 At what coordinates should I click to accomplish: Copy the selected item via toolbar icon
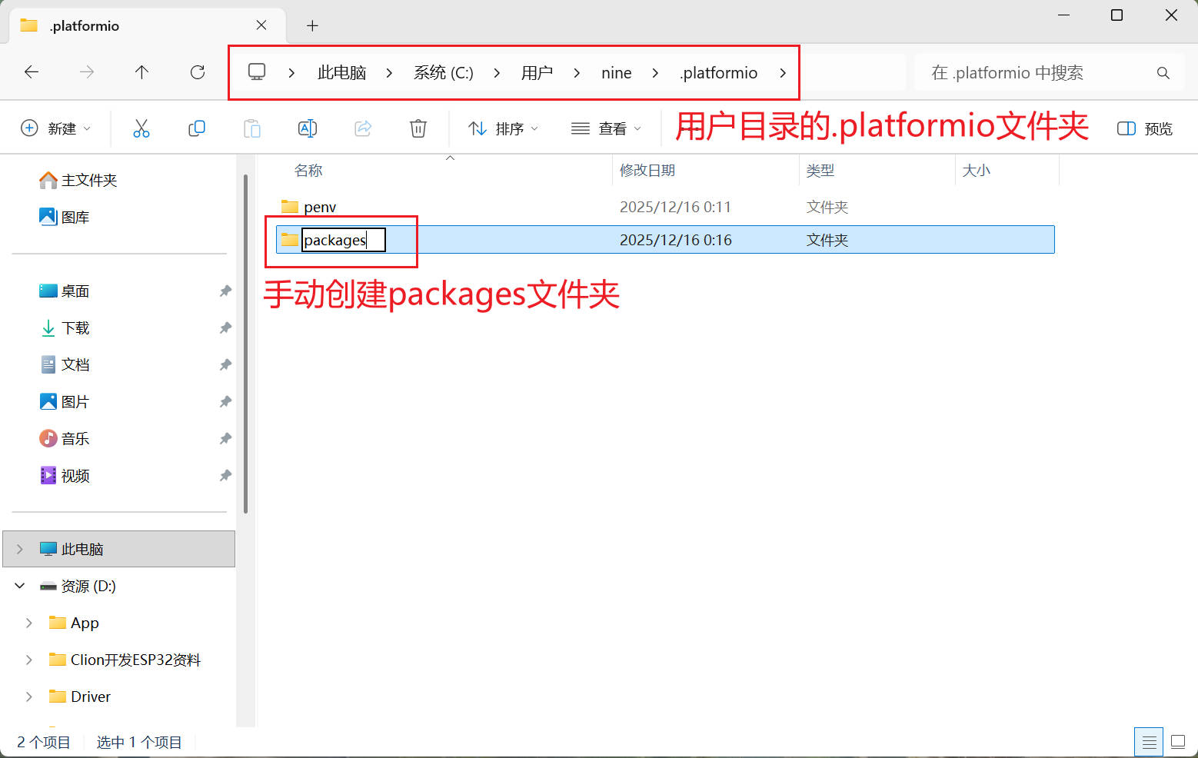197,128
